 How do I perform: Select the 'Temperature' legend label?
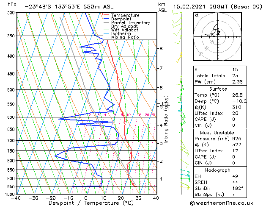(125, 15)
